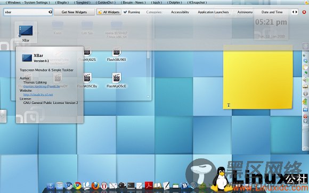This screenshot has width=309, height=193.
Task: Open the clipboard icon in the side panel
Action: pos(305,67)
